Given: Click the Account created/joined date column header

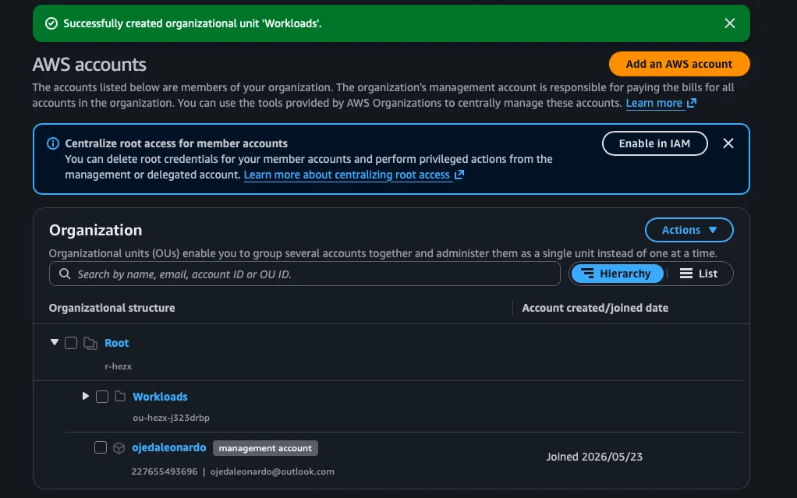Looking at the screenshot, I should [x=595, y=308].
